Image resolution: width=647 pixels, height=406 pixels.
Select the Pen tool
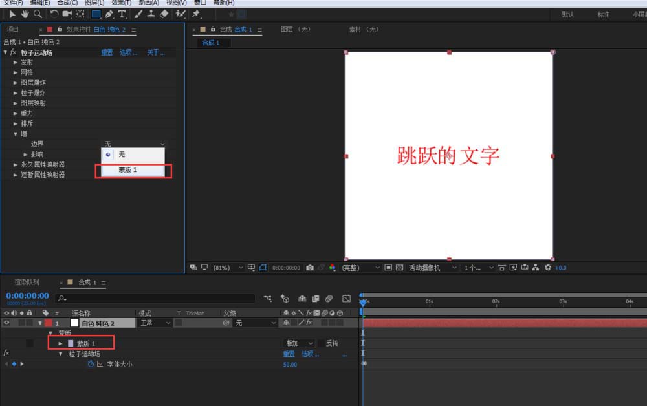click(109, 14)
